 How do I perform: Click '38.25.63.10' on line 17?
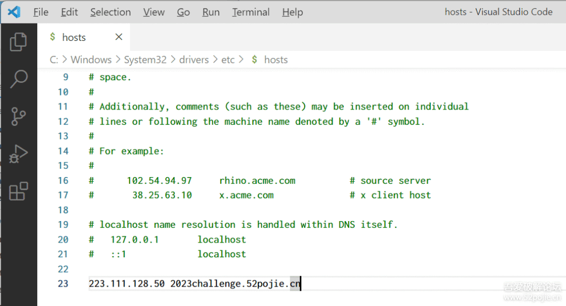pos(162,195)
